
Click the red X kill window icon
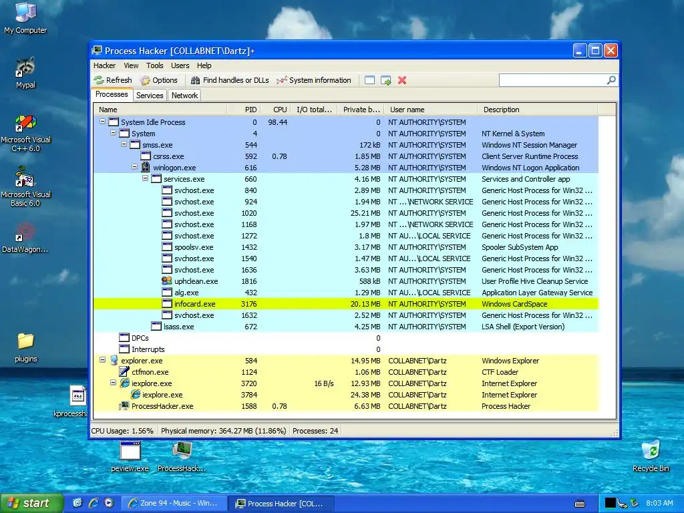point(402,80)
